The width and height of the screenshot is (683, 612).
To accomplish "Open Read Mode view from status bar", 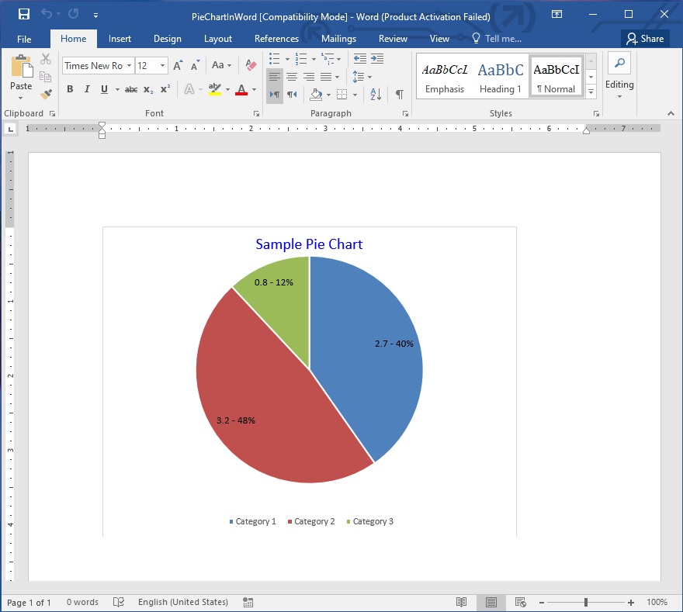I will click(x=462, y=602).
